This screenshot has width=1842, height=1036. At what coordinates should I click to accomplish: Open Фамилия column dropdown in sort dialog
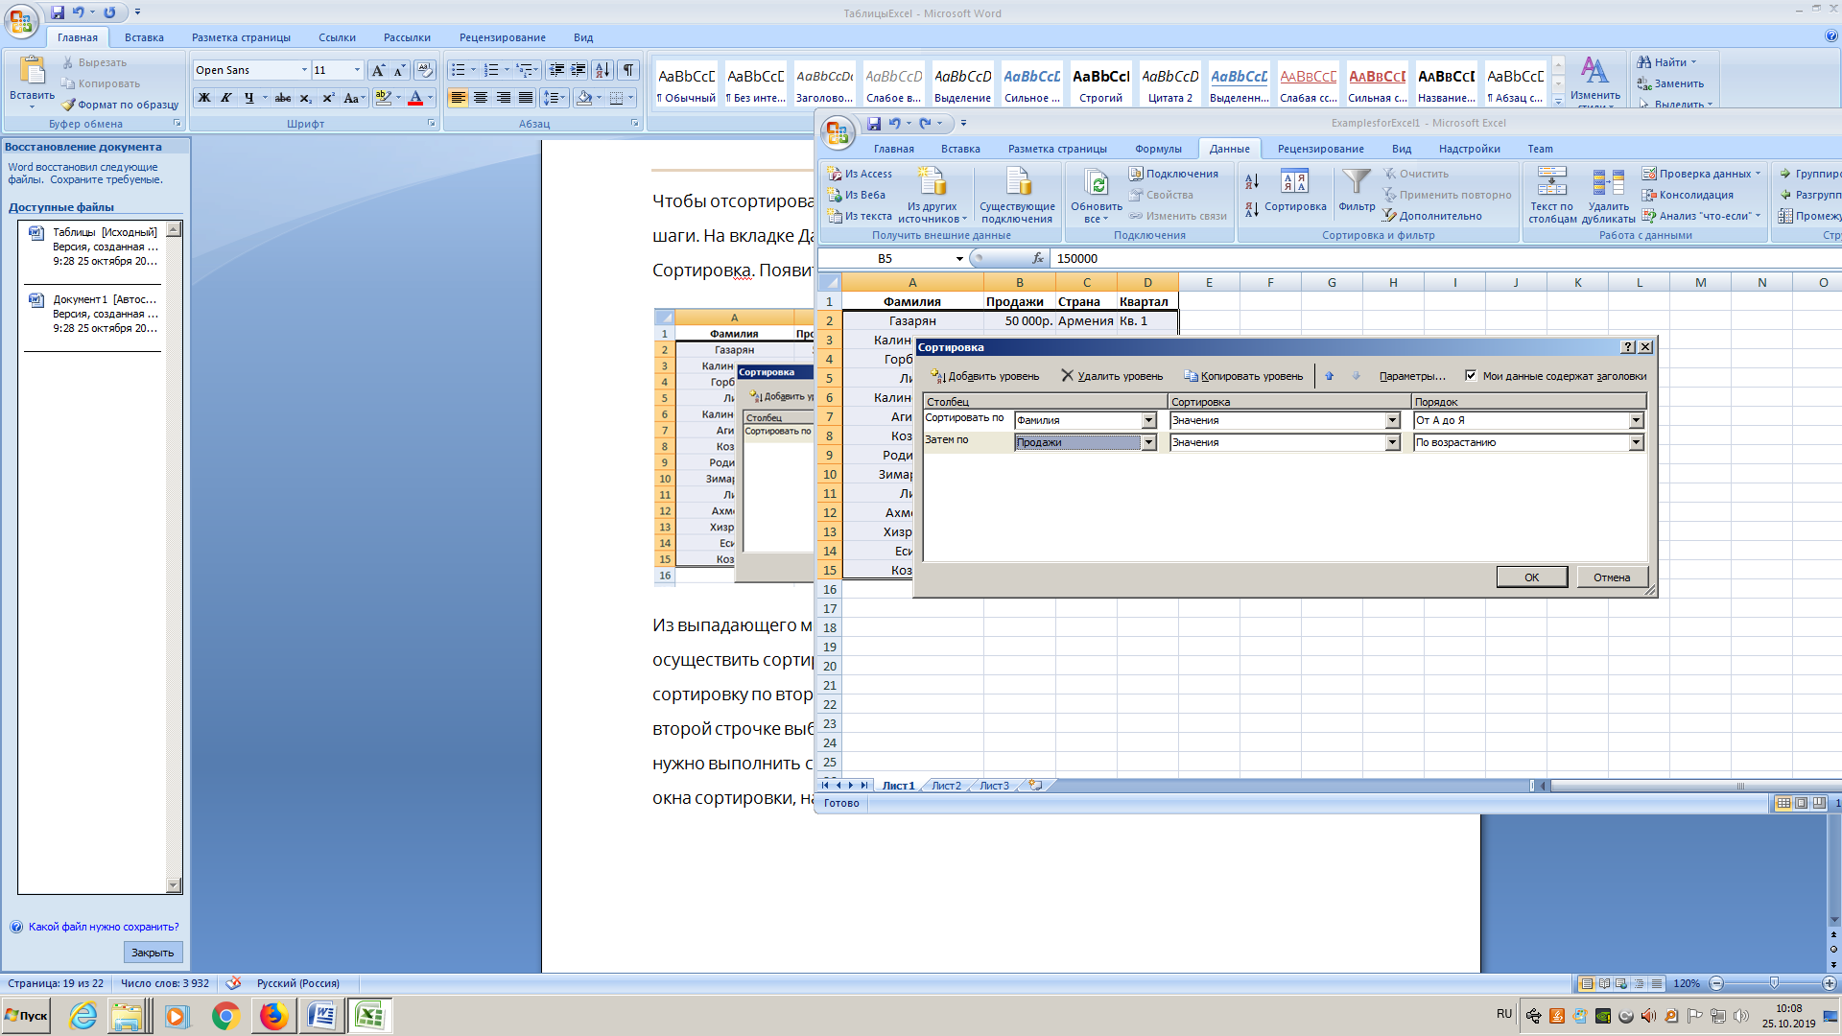[1148, 420]
